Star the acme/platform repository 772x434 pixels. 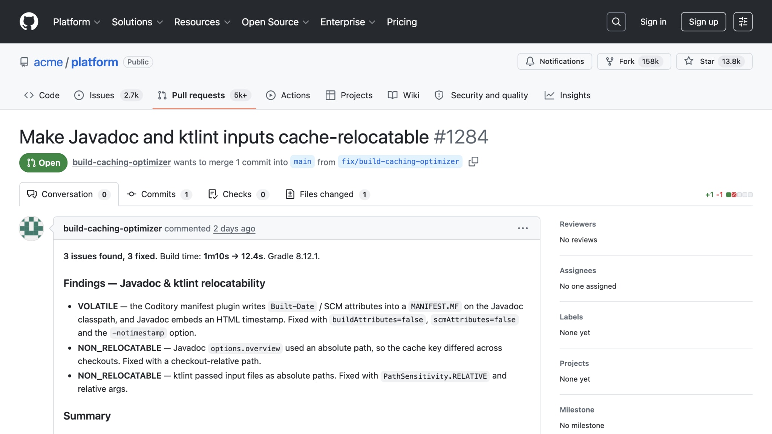click(x=714, y=61)
